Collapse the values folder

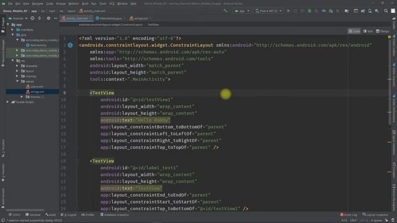tap(17, 81)
